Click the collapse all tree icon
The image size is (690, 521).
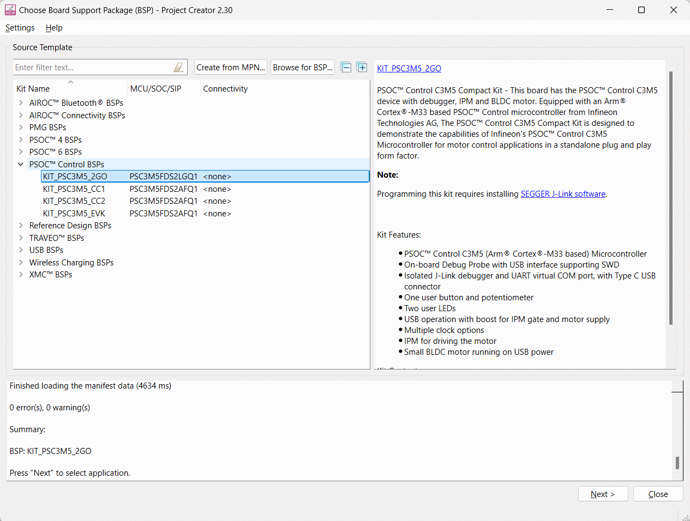coord(346,67)
